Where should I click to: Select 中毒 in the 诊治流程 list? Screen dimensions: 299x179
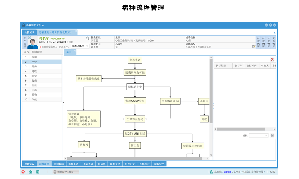(34, 90)
